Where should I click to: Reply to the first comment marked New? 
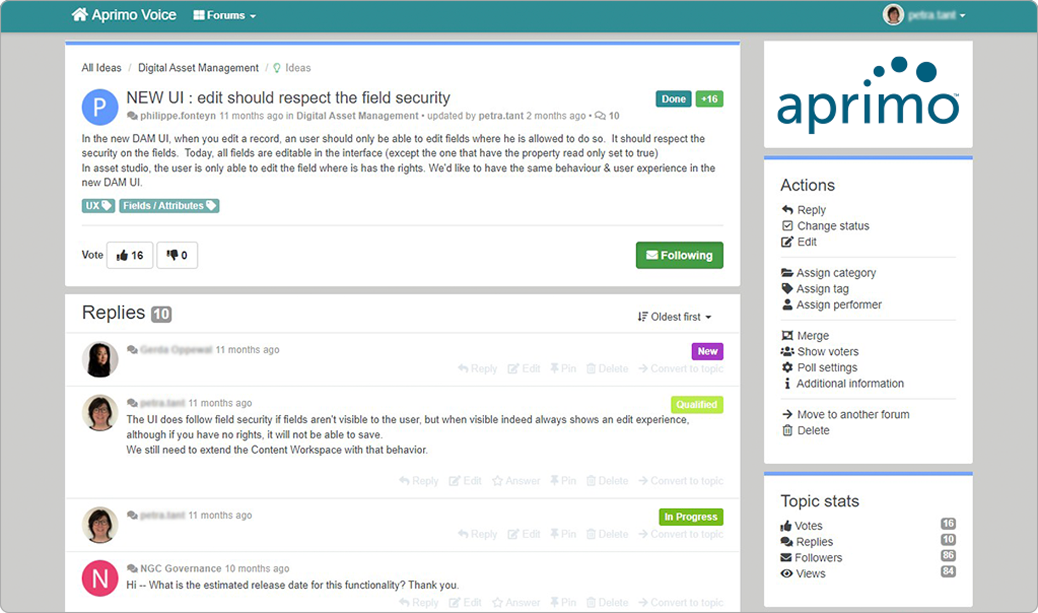[x=478, y=369]
